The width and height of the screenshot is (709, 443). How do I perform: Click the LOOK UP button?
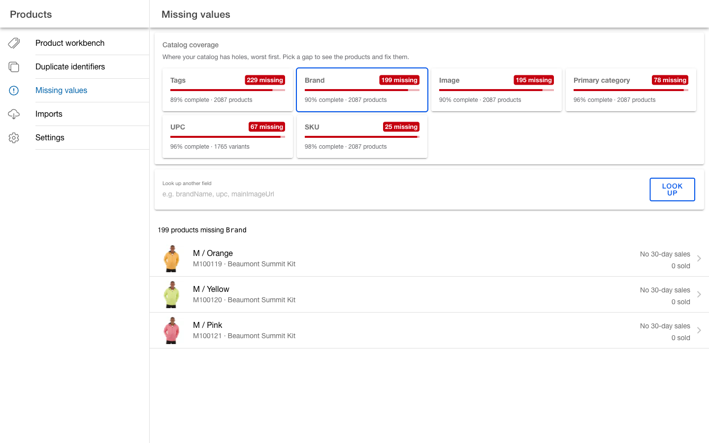click(672, 190)
